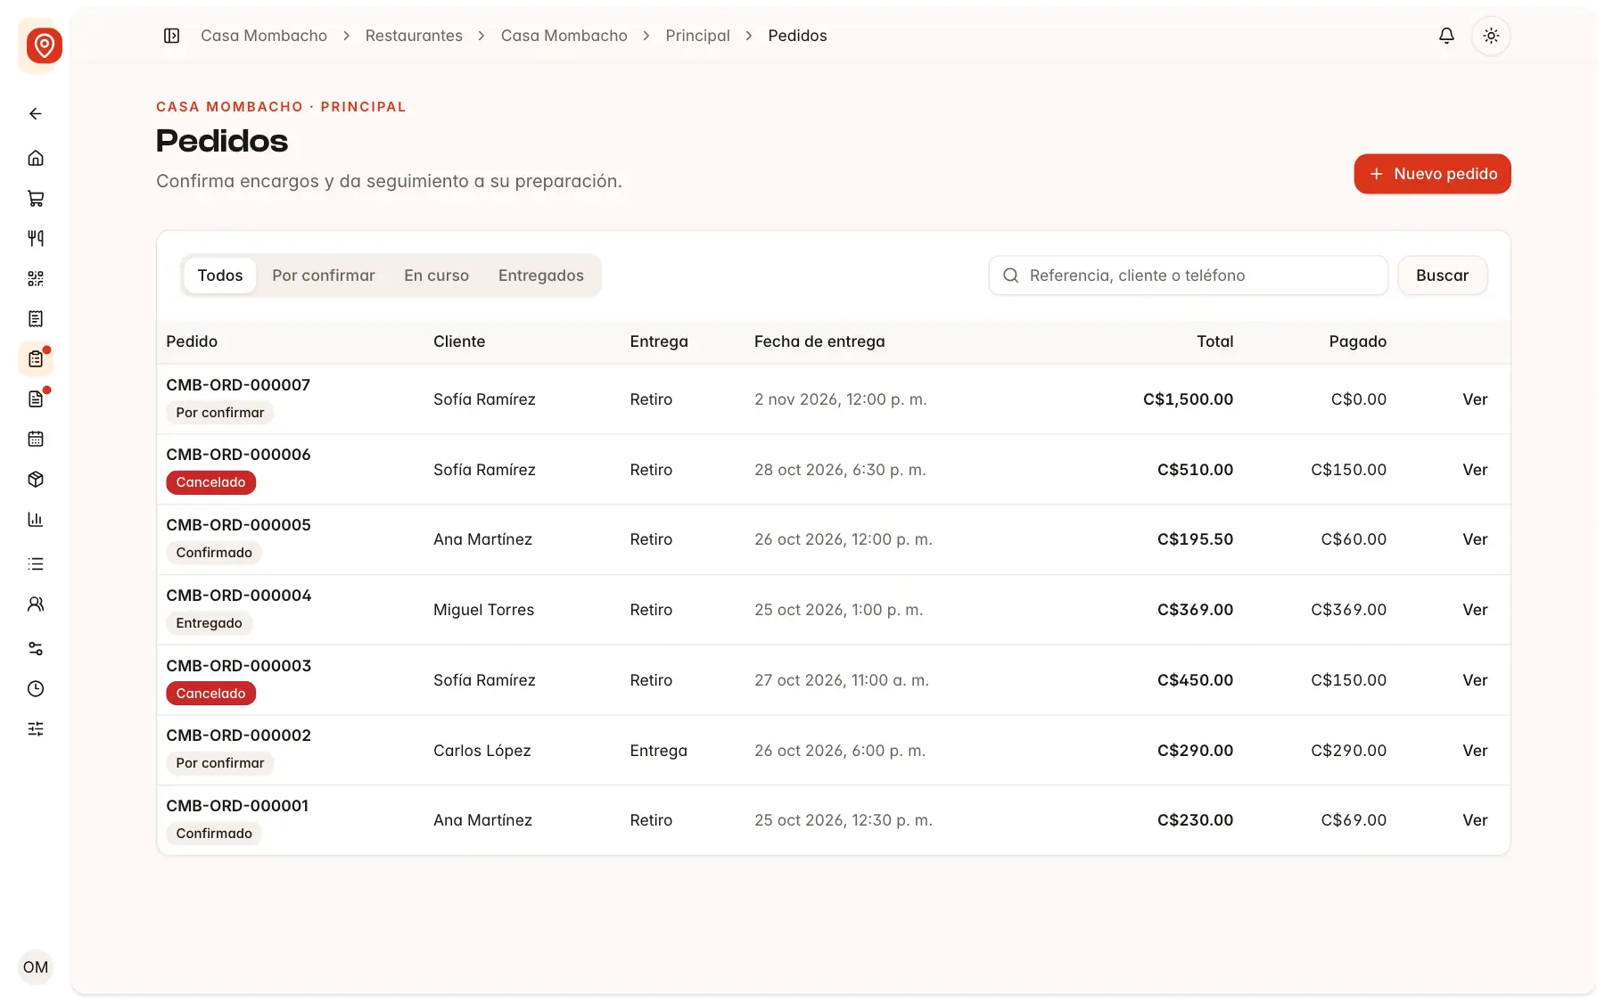Open Ver link for CMB-ORD-000001

point(1475,820)
